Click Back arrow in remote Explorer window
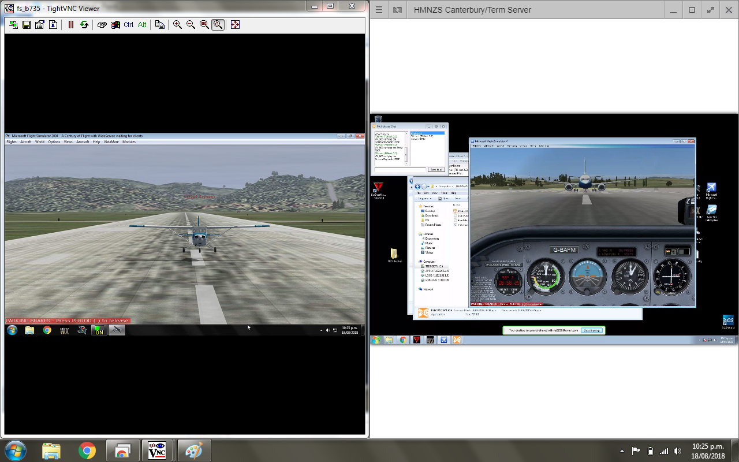Viewport: 739px width, 462px height. point(418,187)
